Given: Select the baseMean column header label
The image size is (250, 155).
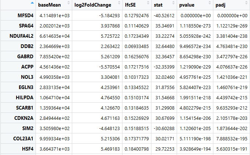Looking at the screenshot, I should (x=49, y=5).
